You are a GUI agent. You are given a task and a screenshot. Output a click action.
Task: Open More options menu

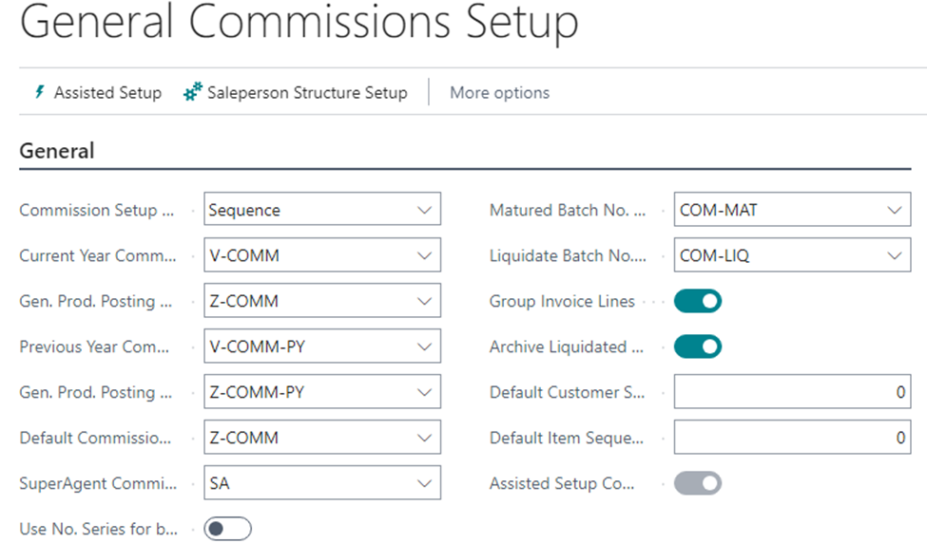[x=499, y=93]
